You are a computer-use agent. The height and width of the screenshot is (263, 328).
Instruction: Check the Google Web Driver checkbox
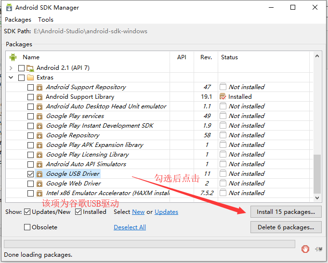pyautogui.click(x=30, y=184)
